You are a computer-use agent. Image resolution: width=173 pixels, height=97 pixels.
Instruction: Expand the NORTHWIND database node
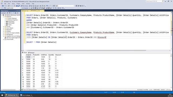coord(5,23)
